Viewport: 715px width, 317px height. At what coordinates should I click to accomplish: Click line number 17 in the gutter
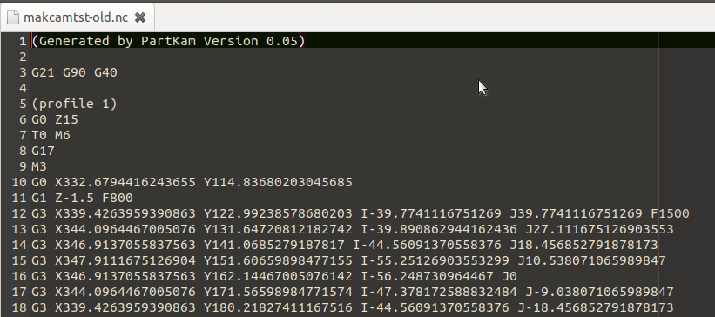tap(20, 293)
